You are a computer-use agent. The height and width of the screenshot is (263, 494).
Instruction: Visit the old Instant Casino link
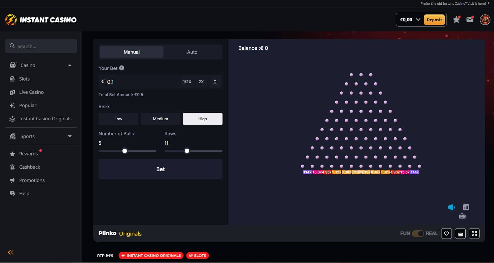(x=455, y=4)
